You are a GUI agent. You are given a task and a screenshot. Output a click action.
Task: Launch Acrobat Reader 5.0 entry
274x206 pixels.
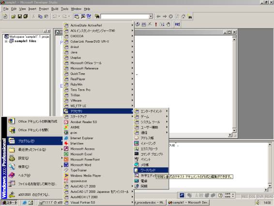[98, 122]
